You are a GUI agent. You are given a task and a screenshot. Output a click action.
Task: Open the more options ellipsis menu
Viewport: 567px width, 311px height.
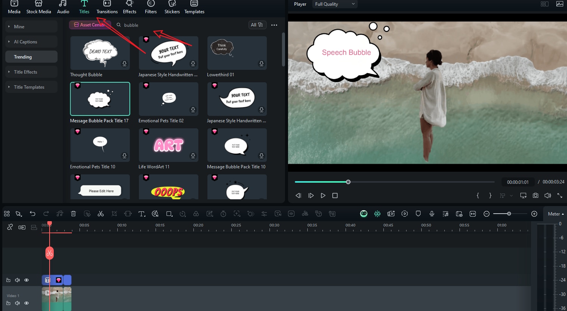(274, 25)
